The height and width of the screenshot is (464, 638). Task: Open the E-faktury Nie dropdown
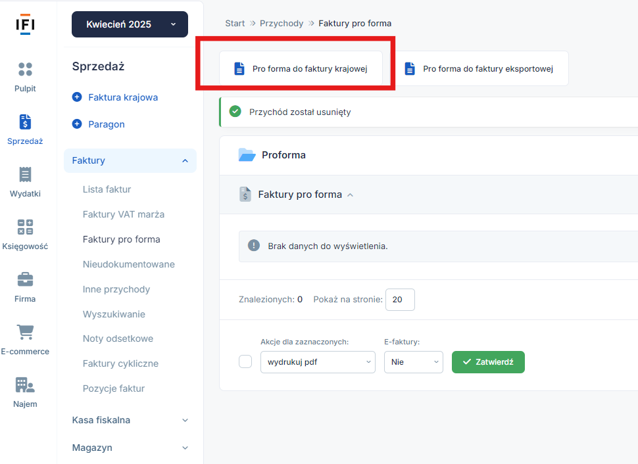414,362
